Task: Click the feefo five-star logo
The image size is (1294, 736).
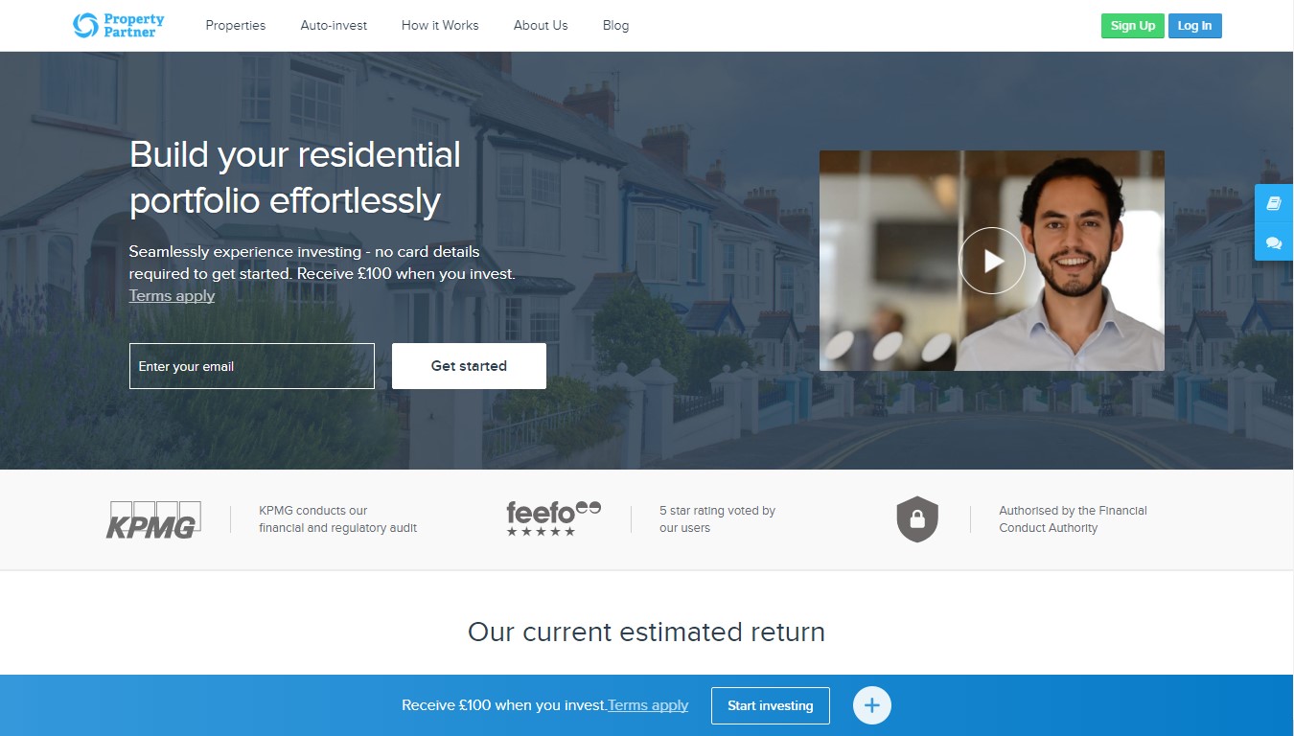Action: [553, 518]
